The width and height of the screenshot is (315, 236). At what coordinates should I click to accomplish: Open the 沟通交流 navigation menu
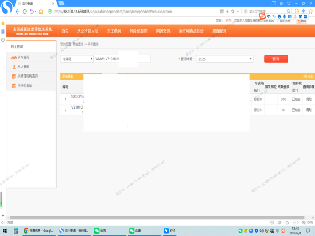point(163,31)
